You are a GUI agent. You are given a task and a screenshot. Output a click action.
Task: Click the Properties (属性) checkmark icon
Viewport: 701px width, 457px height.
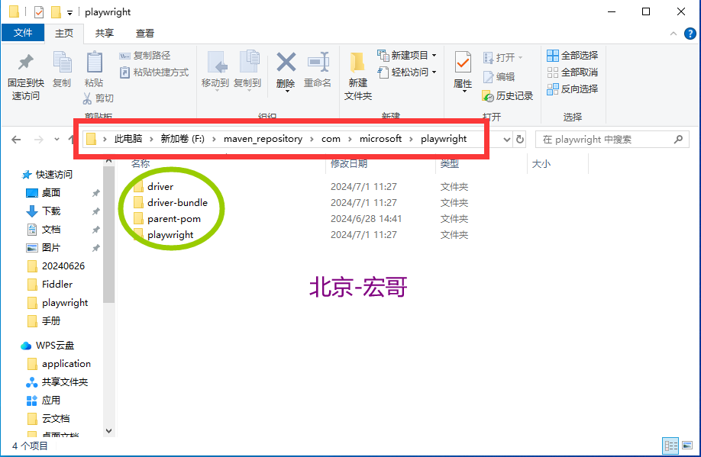pyautogui.click(x=463, y=62)
